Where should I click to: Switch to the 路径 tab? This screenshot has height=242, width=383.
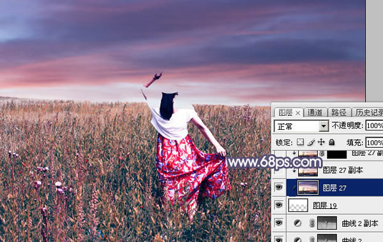point(338,112)
